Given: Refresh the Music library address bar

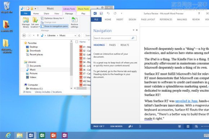Looking at the screenshot, I should [x=79, y=35].
